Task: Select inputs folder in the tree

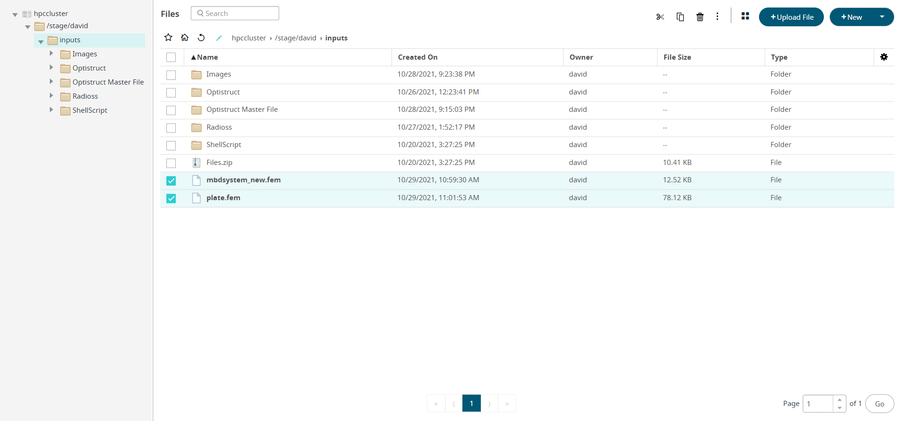Action: 89,40
